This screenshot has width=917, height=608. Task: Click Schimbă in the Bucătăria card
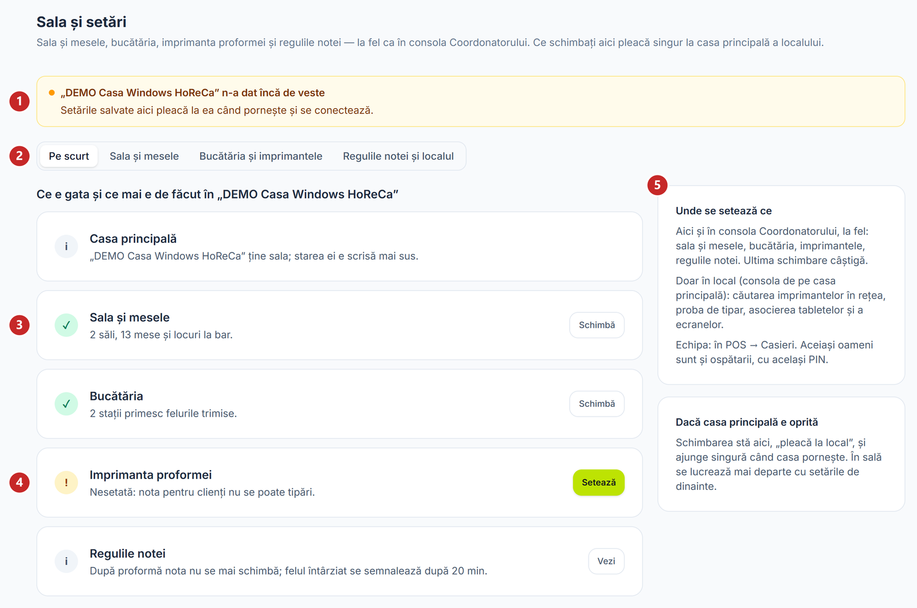pos(597,403)
